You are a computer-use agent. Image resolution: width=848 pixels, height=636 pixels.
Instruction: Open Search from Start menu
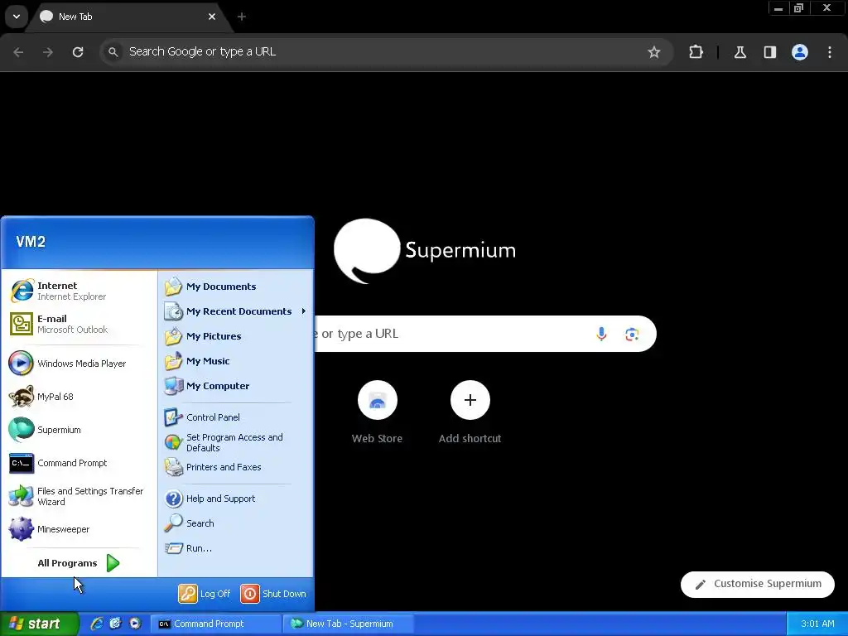coord(236,523)
